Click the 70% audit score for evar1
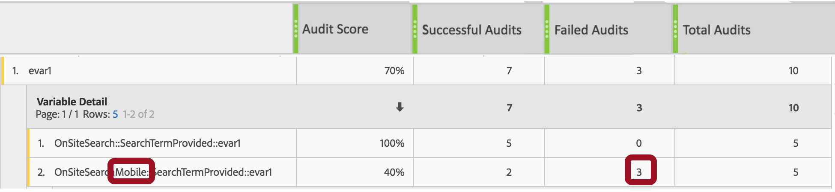The image size is (835, 192). (394, 71)
